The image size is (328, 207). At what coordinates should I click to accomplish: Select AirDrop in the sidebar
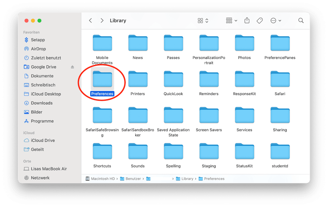(38, 49)
